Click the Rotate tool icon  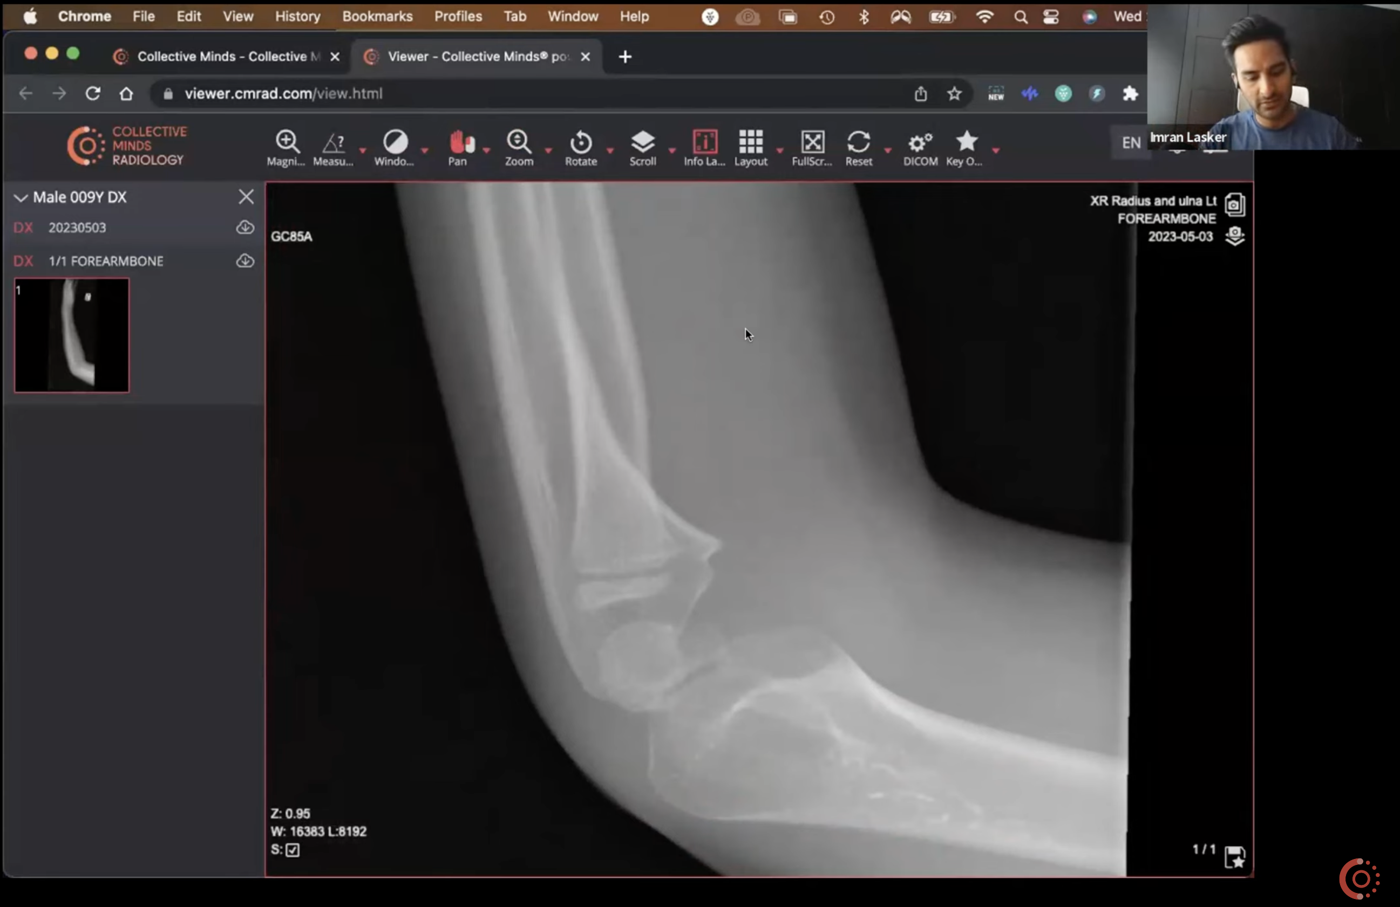click(581, 143)
